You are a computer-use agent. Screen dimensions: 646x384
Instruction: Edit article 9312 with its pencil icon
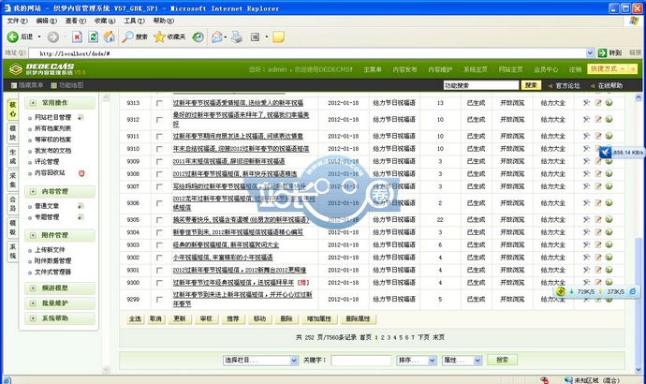tap(598, 120)
